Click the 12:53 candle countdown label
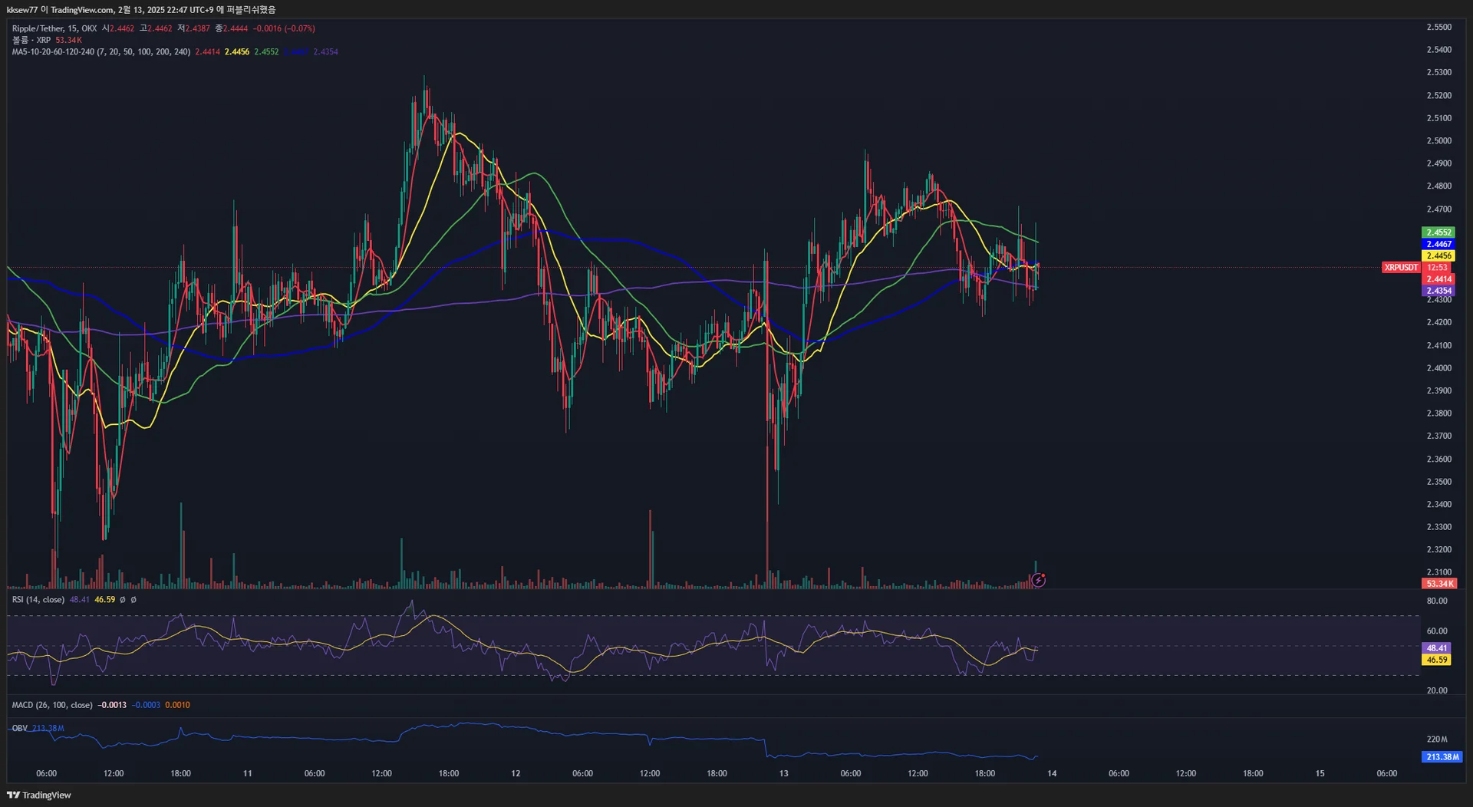This screenshot has width=1473, height=807. tap(1438, 268)
